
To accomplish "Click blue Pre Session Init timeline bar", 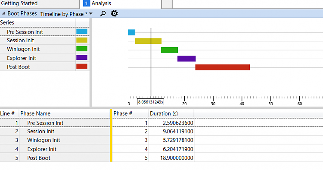I will coord(132,32).
